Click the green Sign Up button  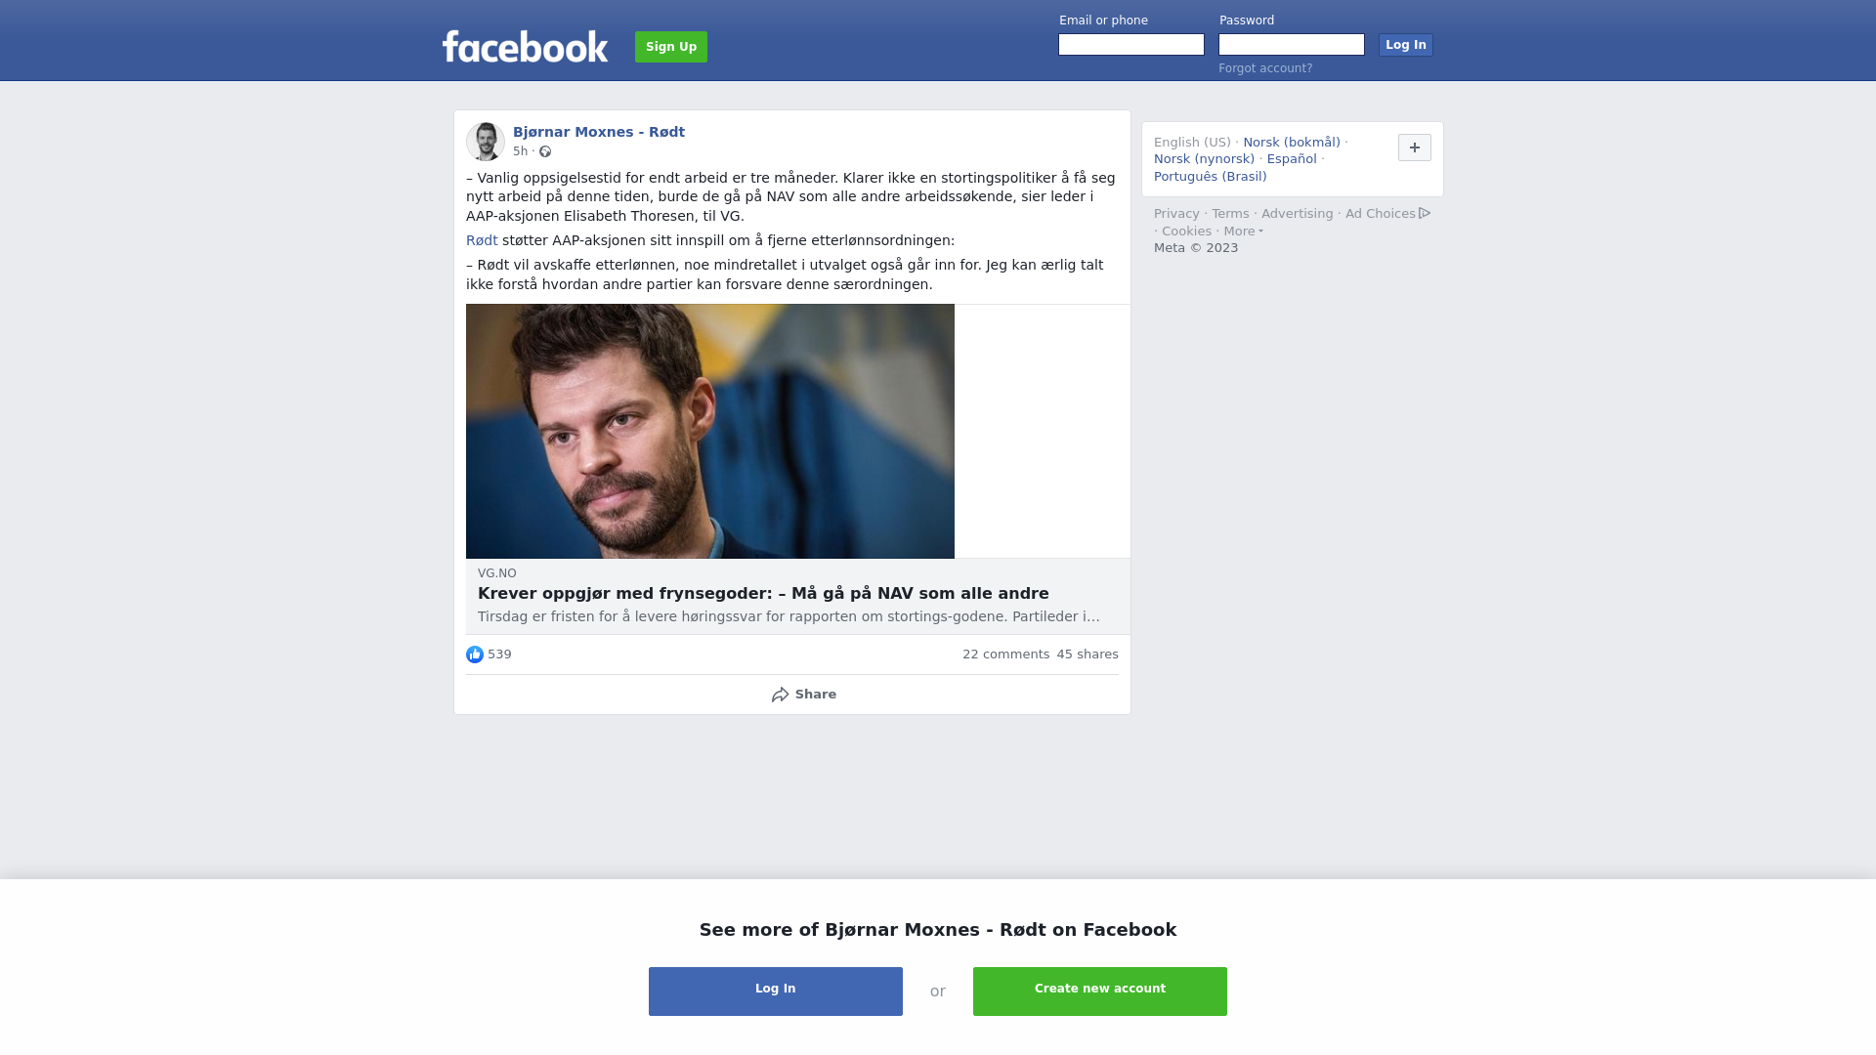coord(671,47)
